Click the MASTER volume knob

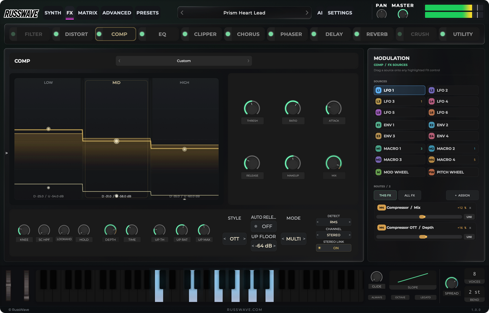[x=403, y=14]
